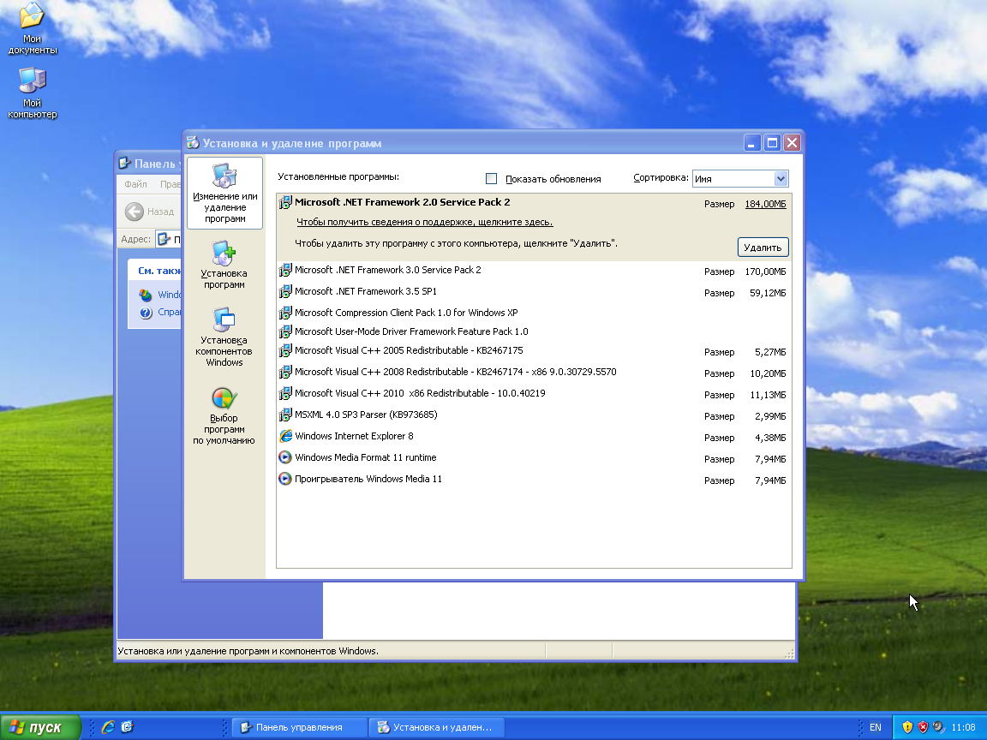Open Мои документы on the desktop
The height and width of the screenshot is (740, 987).
coord(32,21)
